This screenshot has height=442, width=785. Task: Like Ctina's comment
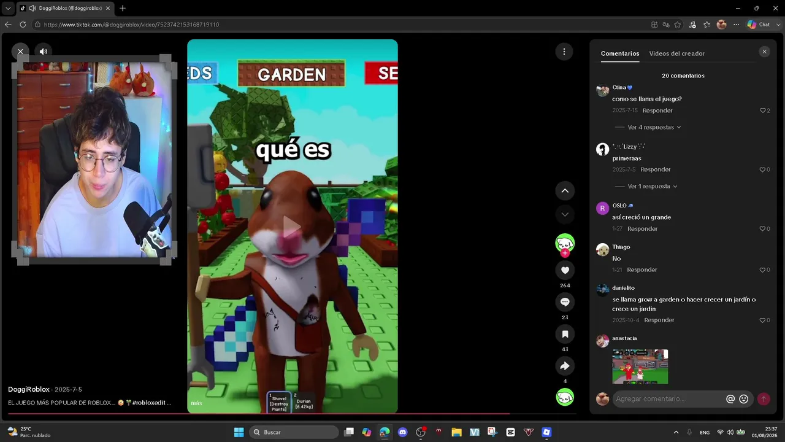pyautogui.click(x=763, y=110)
